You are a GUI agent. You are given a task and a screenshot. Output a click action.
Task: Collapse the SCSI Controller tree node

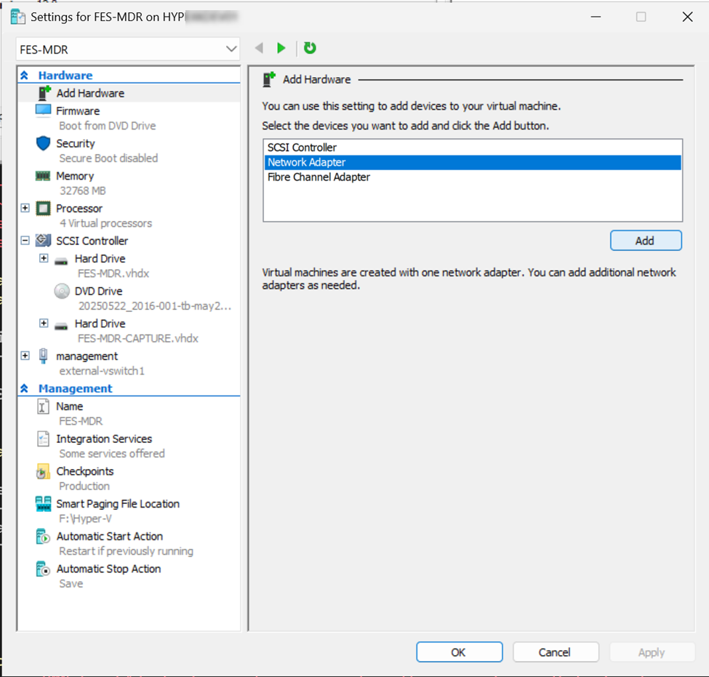click(x=25, y=241)
